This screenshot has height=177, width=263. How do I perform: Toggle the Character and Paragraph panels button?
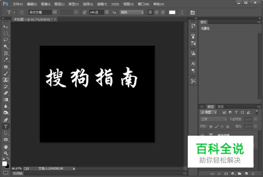(x=193, y=13)
